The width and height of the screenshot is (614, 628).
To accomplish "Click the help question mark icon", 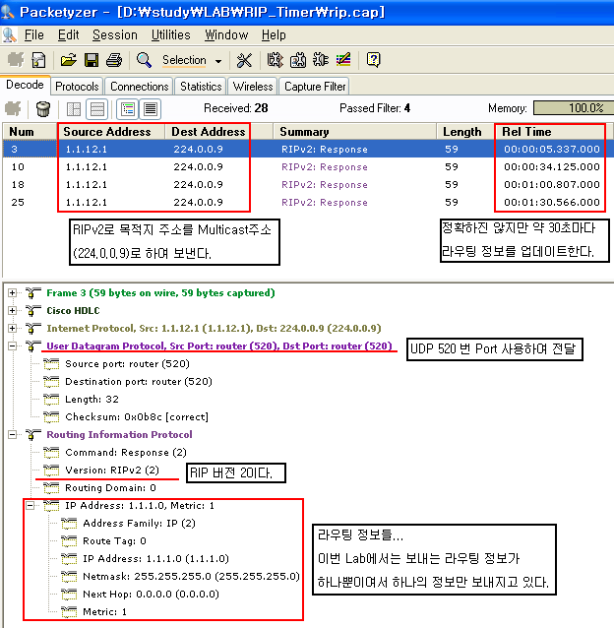I will click(374, 60).
